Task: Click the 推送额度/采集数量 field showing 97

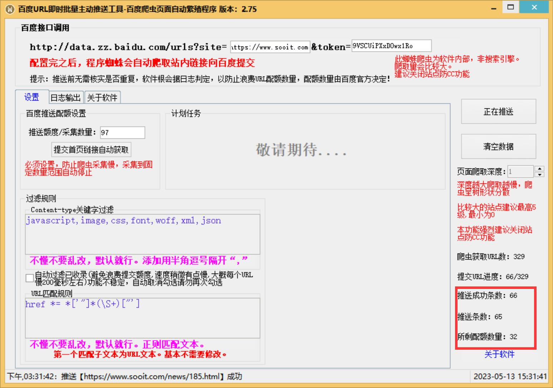Action: pyautogui.click(x=123, y=133)
